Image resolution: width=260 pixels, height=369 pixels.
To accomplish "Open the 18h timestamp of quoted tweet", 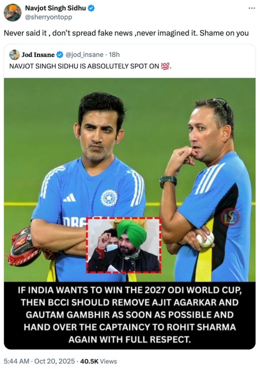I will [x=114, y=55].
